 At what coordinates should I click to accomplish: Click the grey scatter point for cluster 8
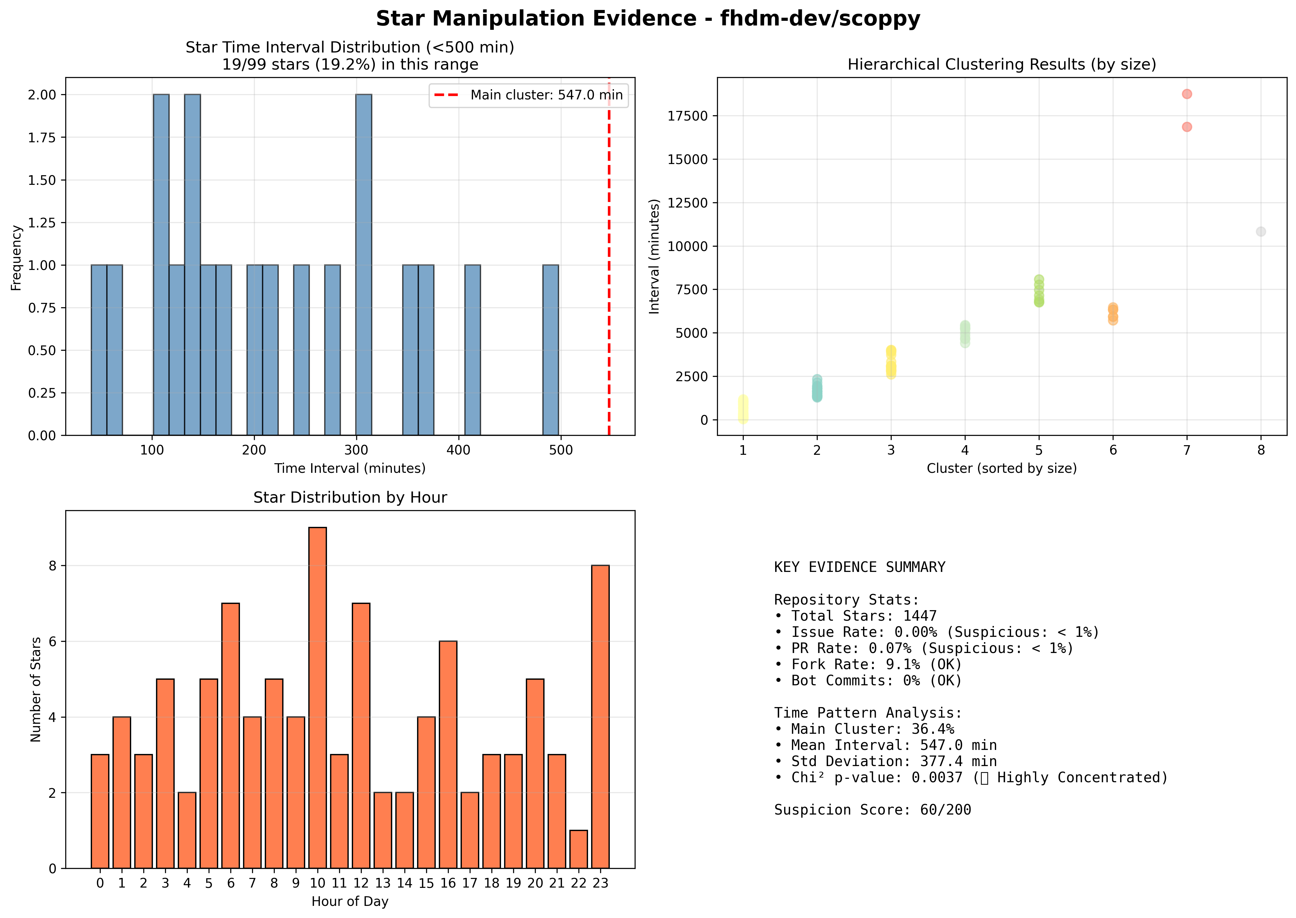point(1260,232)
